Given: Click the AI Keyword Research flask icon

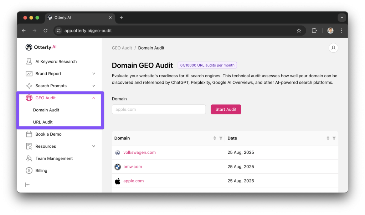Looking at the screenshot, I should click(29, 62).
